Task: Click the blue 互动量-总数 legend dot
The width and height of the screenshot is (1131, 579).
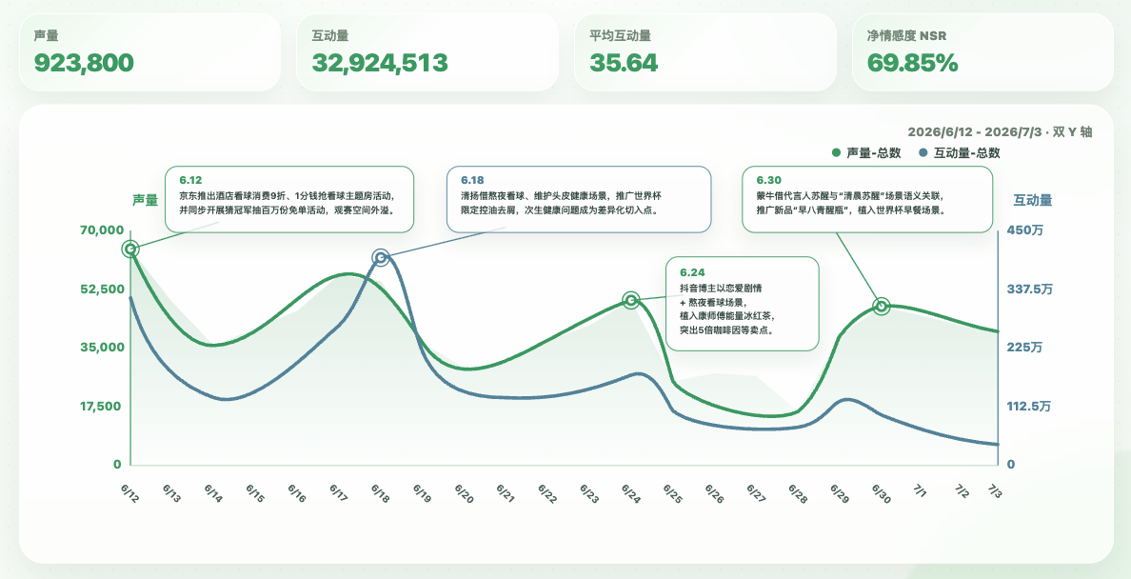Action: [923, 153]
